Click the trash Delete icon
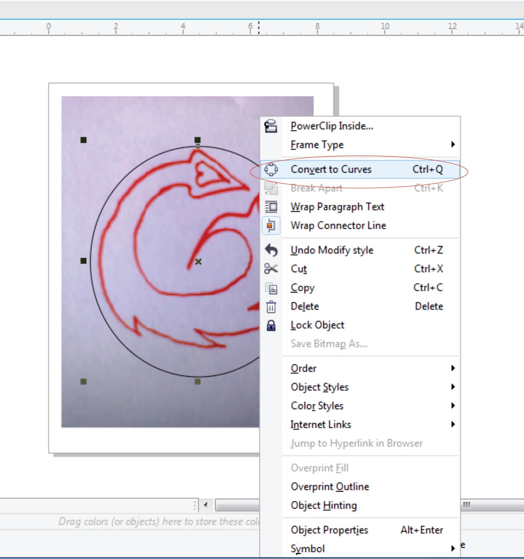Image resolution: width=524 pixels, height=559 pixels. coord(271,307)
